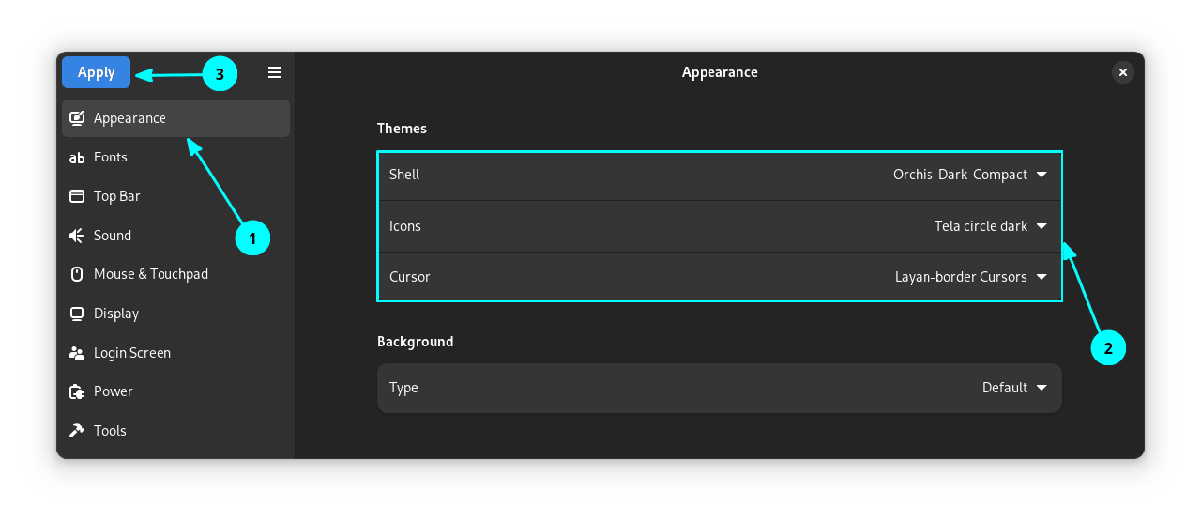Viewport: 1201px width, 521px height.
Task: Click the Power plug icon
Action: [x=77, y=391]
